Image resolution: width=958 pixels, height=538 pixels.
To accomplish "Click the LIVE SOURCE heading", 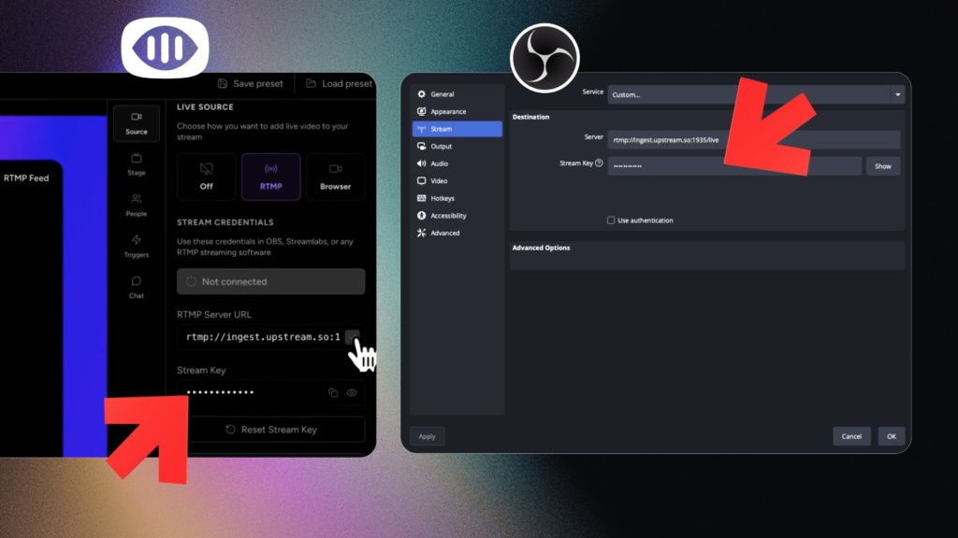I will pos(205,106).
